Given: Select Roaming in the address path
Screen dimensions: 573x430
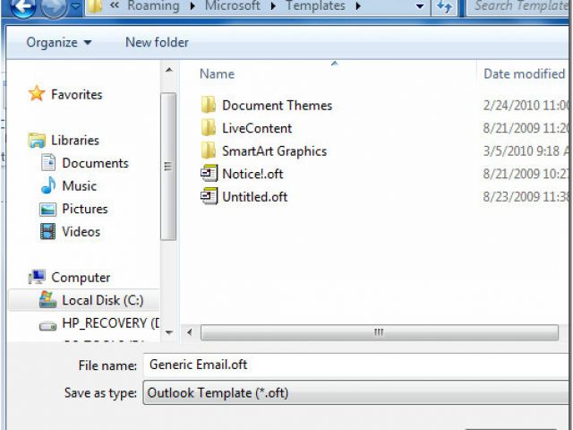Looking at the screenshot, I should pyautogui.click(x=153, y=6).
